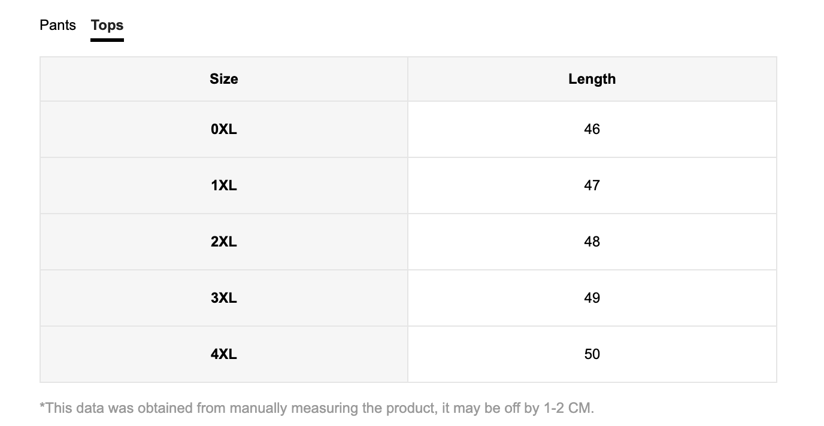
Task: Click the length value 46
Action: [x=592, y=129]
